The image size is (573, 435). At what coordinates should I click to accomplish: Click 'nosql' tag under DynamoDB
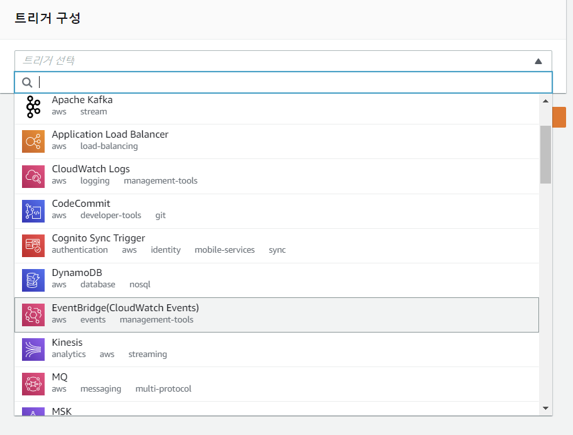click(x=140, y=285)
